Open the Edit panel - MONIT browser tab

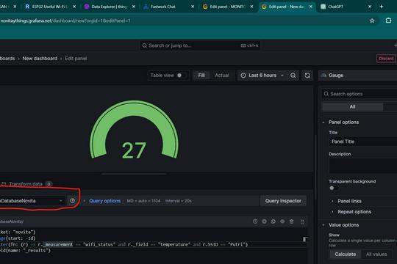click(227, 7)
